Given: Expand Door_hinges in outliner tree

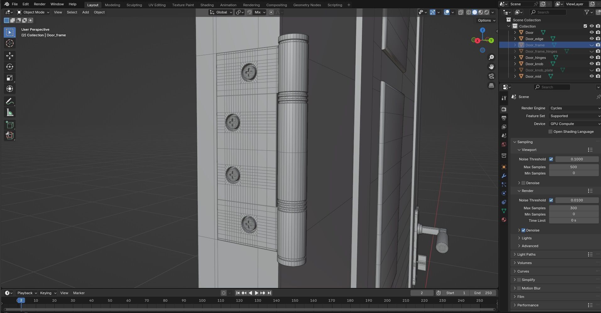Looking at the screenshot, I should (x=515, y=58).
